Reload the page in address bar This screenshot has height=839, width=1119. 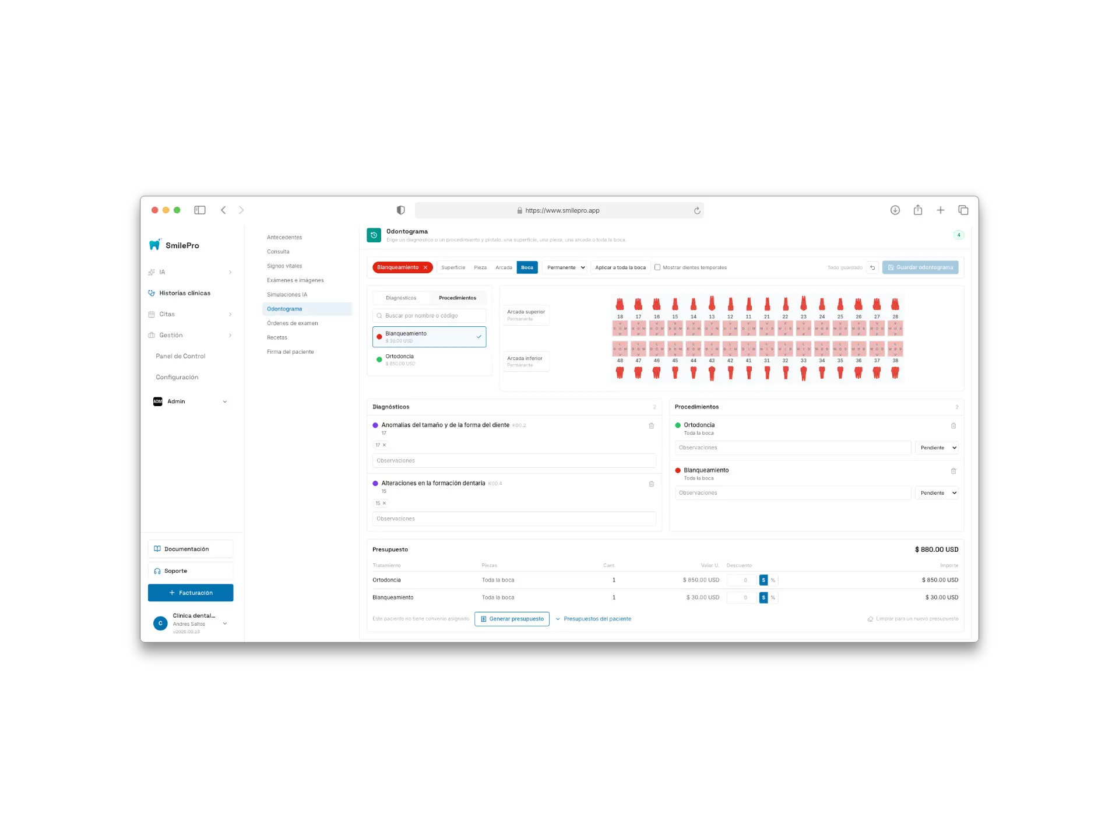[x=697, y=210]
